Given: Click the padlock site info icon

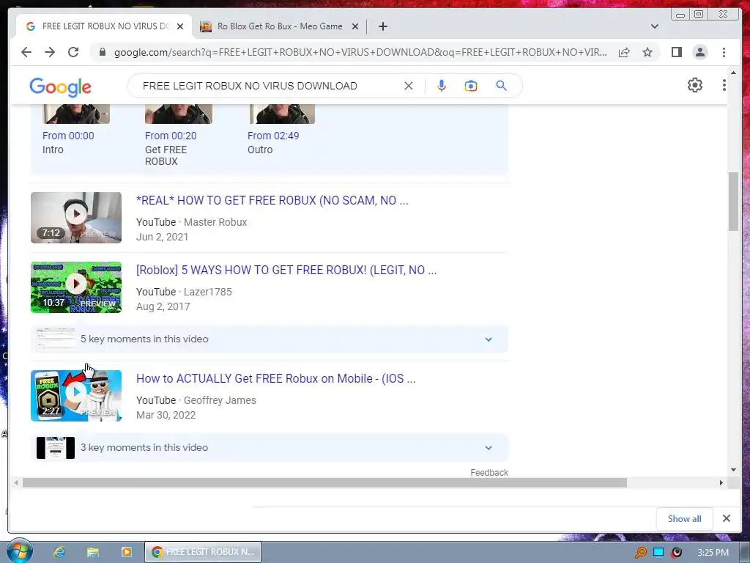Looking at the screenshot, I should pos(102,52).
